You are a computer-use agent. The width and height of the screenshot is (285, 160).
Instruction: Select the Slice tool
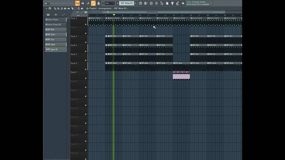(x=72, y=8)
